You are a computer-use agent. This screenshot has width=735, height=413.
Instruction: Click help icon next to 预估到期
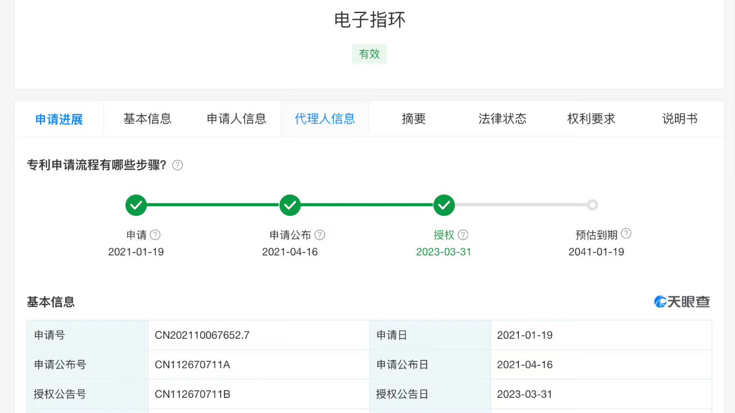626,234
